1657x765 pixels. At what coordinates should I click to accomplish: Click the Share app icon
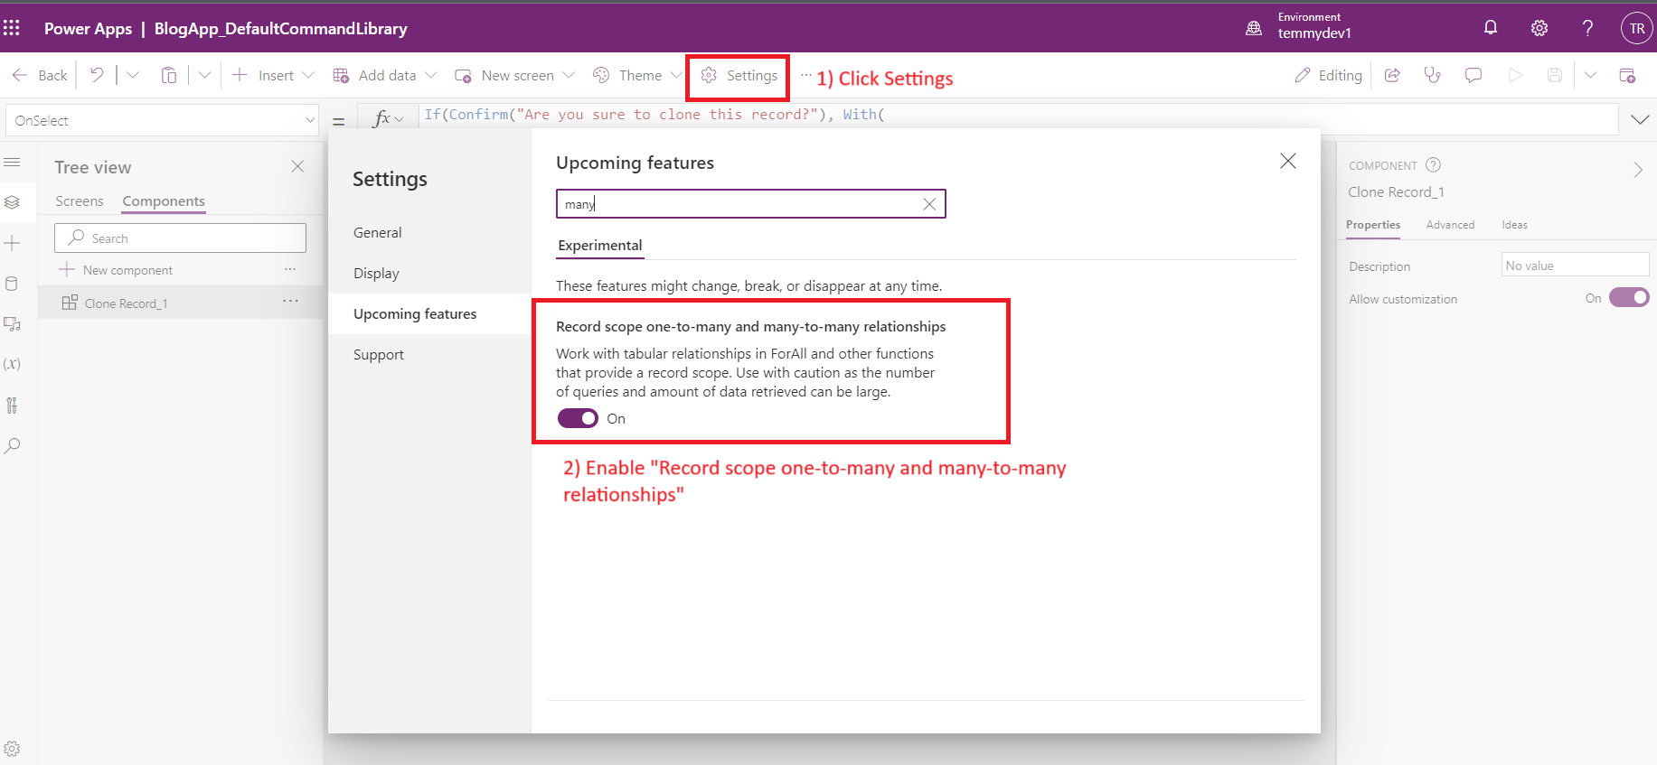pos(1393,75)
